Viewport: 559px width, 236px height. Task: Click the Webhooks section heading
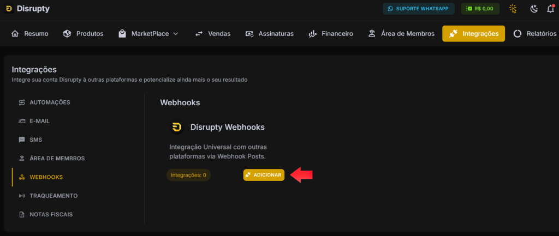(x=180, y=102)
